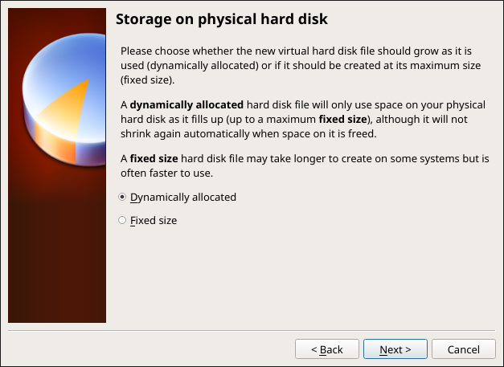Click the Next button
Screen dimensions: 504x367
pos(395,349)
